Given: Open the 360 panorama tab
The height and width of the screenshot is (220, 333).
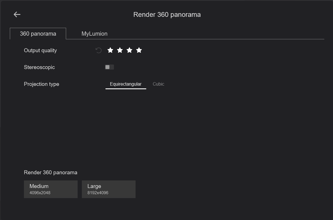Looking at the screenshot, I should tap(38, 34).
